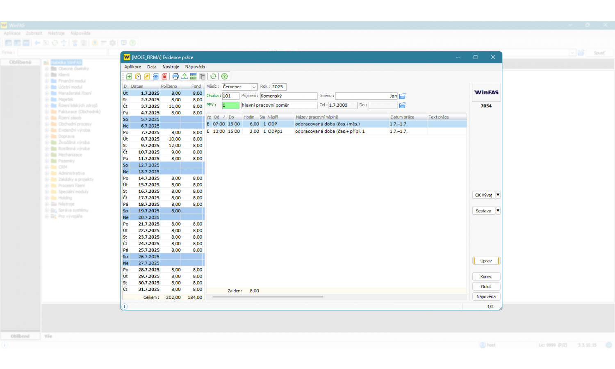This screenshot has height=369, width=615.
Task: Click the info icon in the status bar
Action: [x=125, y=307]
